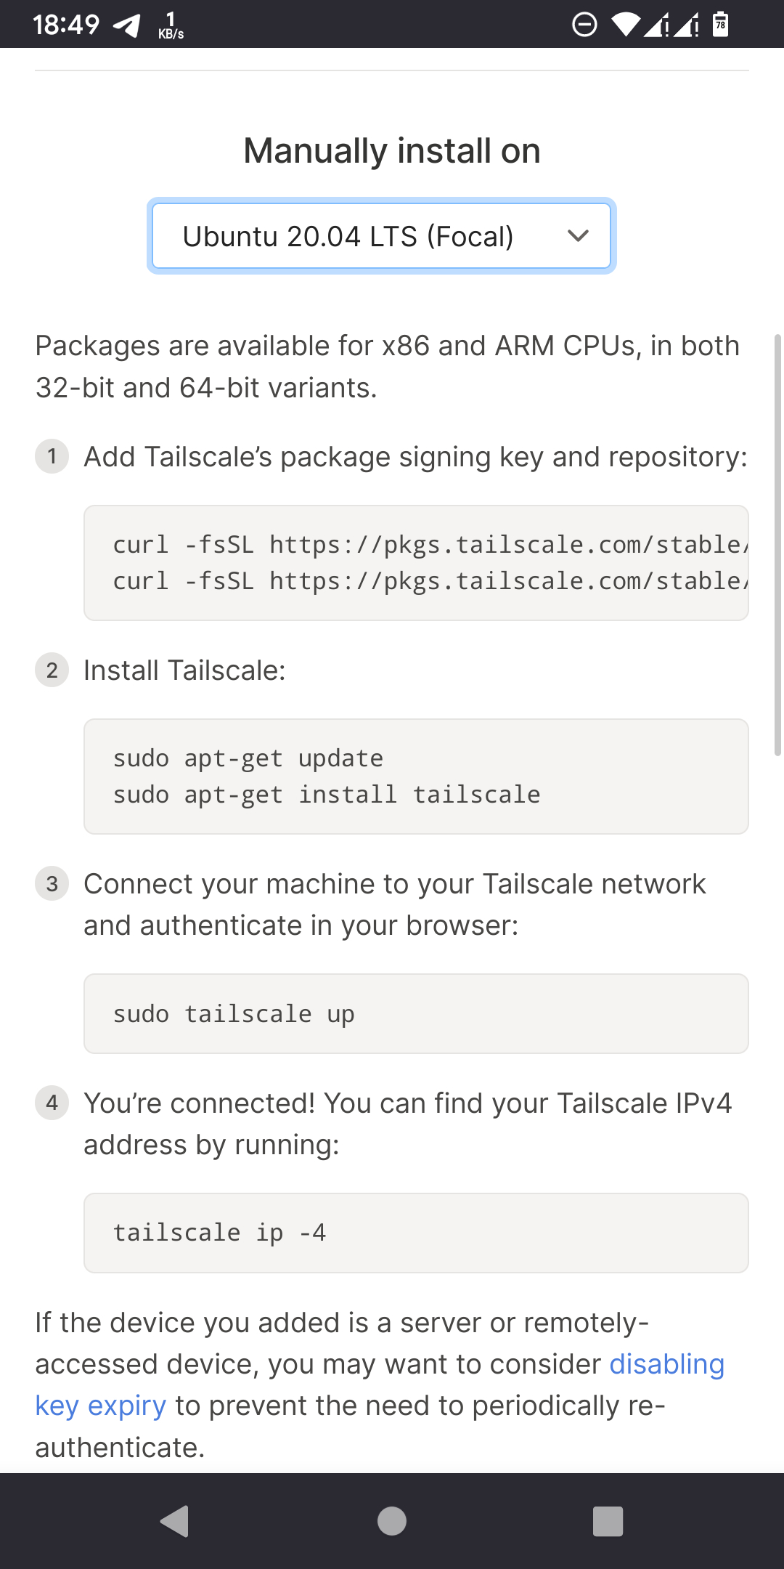The height and width of the screenshot is (1569, 784).
Task: Click the page vertical scrollbar
Action: pyautogui.click(x=778, y=545)
